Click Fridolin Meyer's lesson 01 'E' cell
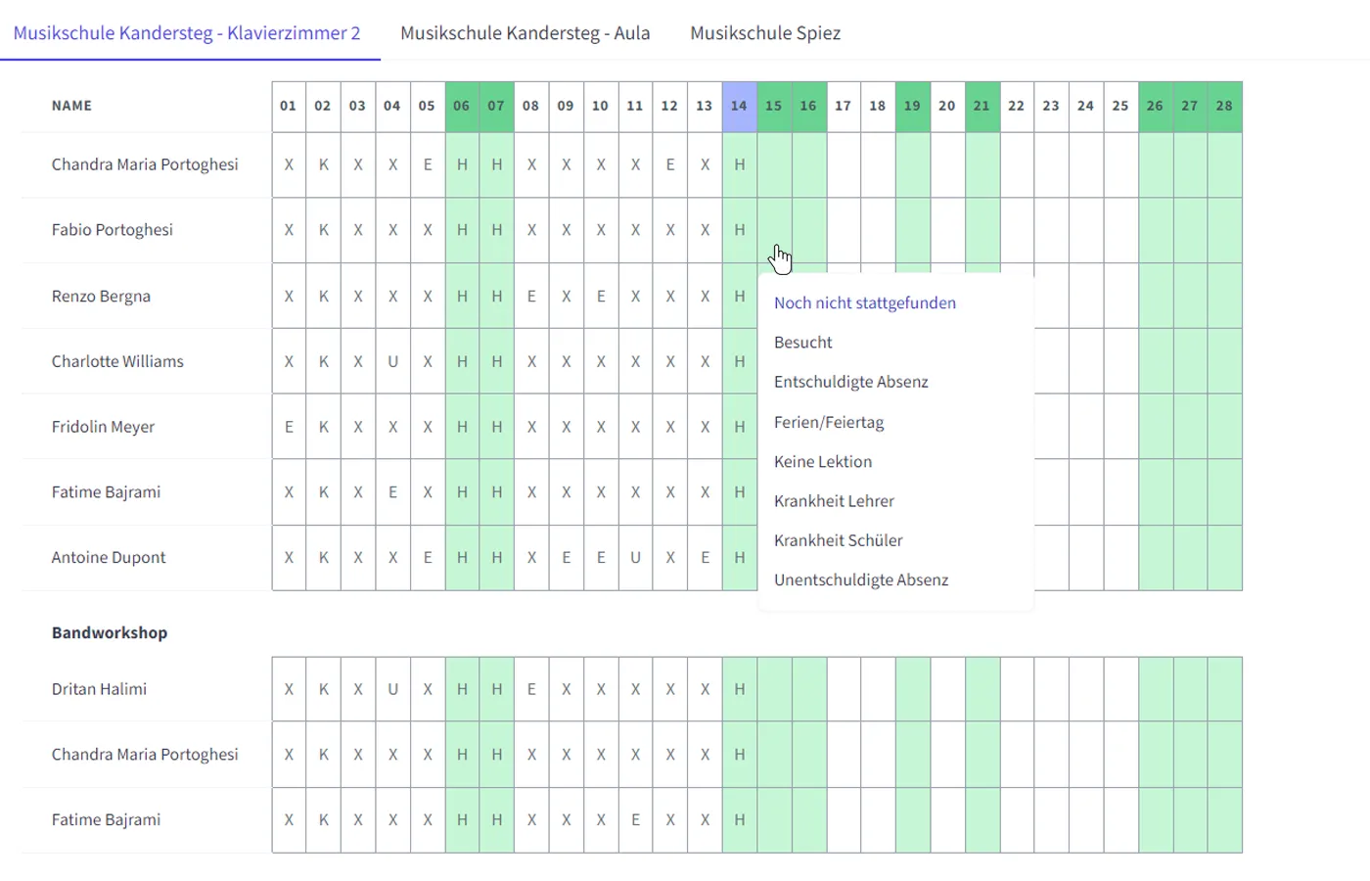The height and width of the screenshot is (881, 1370). click(x=289, y=427)
